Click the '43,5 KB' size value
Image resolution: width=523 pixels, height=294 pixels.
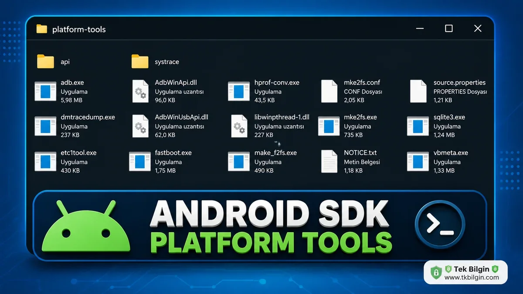[x=265, y=100]
